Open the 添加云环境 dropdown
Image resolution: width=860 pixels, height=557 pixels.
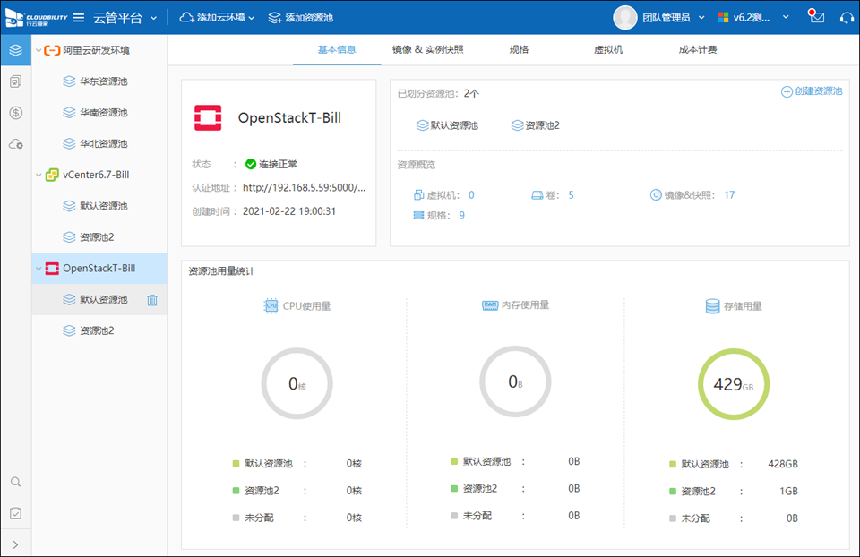tap(218, 18)
